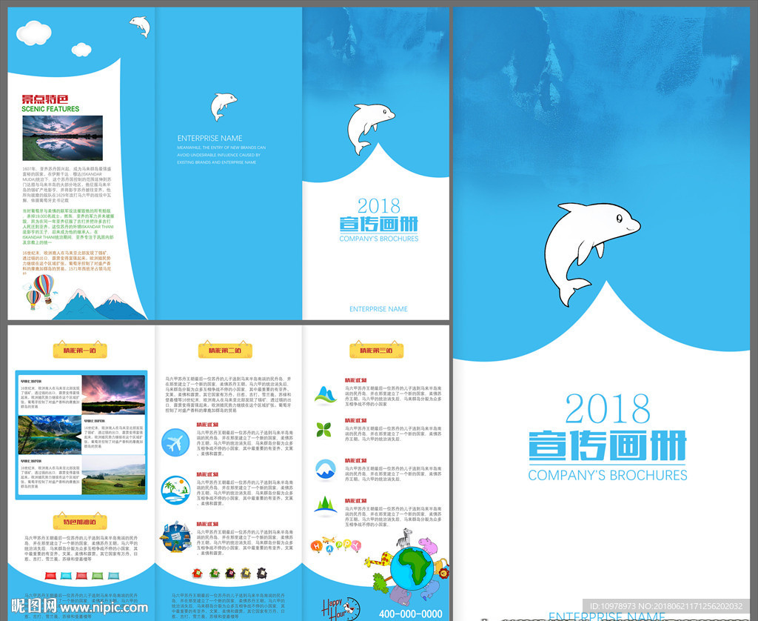The height and width of the screenshot is (621, 758).
Task: Click the small 2018 in third panel
Action: (379, 206)
